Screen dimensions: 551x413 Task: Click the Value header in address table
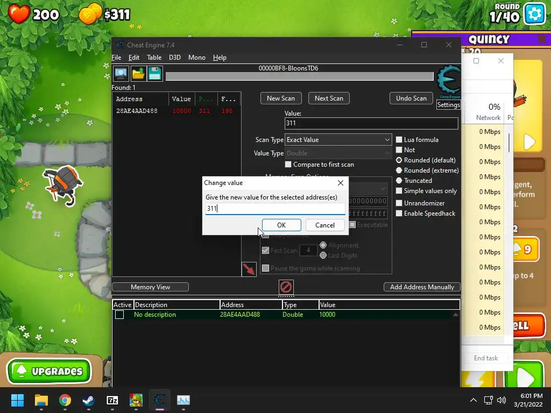(x=389, y=305)
